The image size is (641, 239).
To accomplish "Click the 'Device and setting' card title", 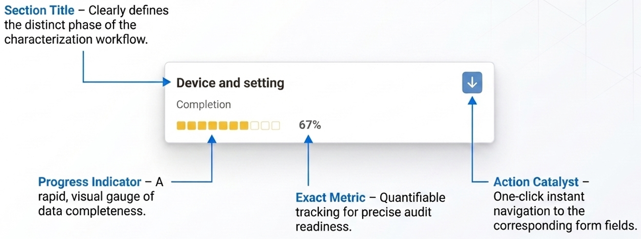I will (230, 83).
